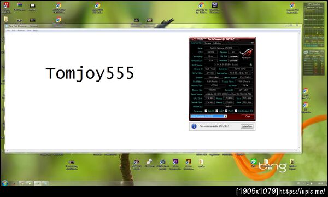
Task: Click the Notepad vertical scrollbar
Action: coord(299,91)
